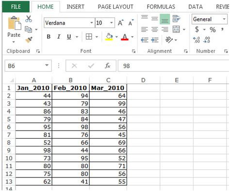Screen dimensions: 230x191
Task: Align text left
Action: (x=145, y=29)
